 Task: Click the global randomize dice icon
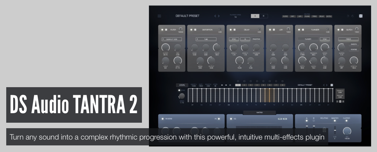click(360, 16)
